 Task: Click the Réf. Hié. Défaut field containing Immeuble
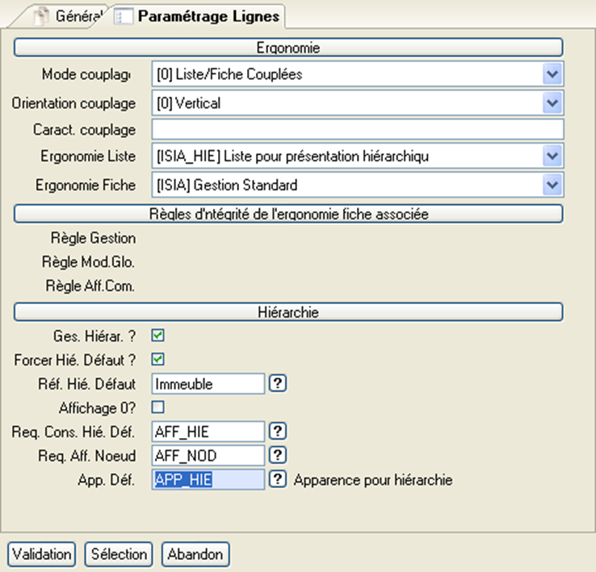point(208,384)
